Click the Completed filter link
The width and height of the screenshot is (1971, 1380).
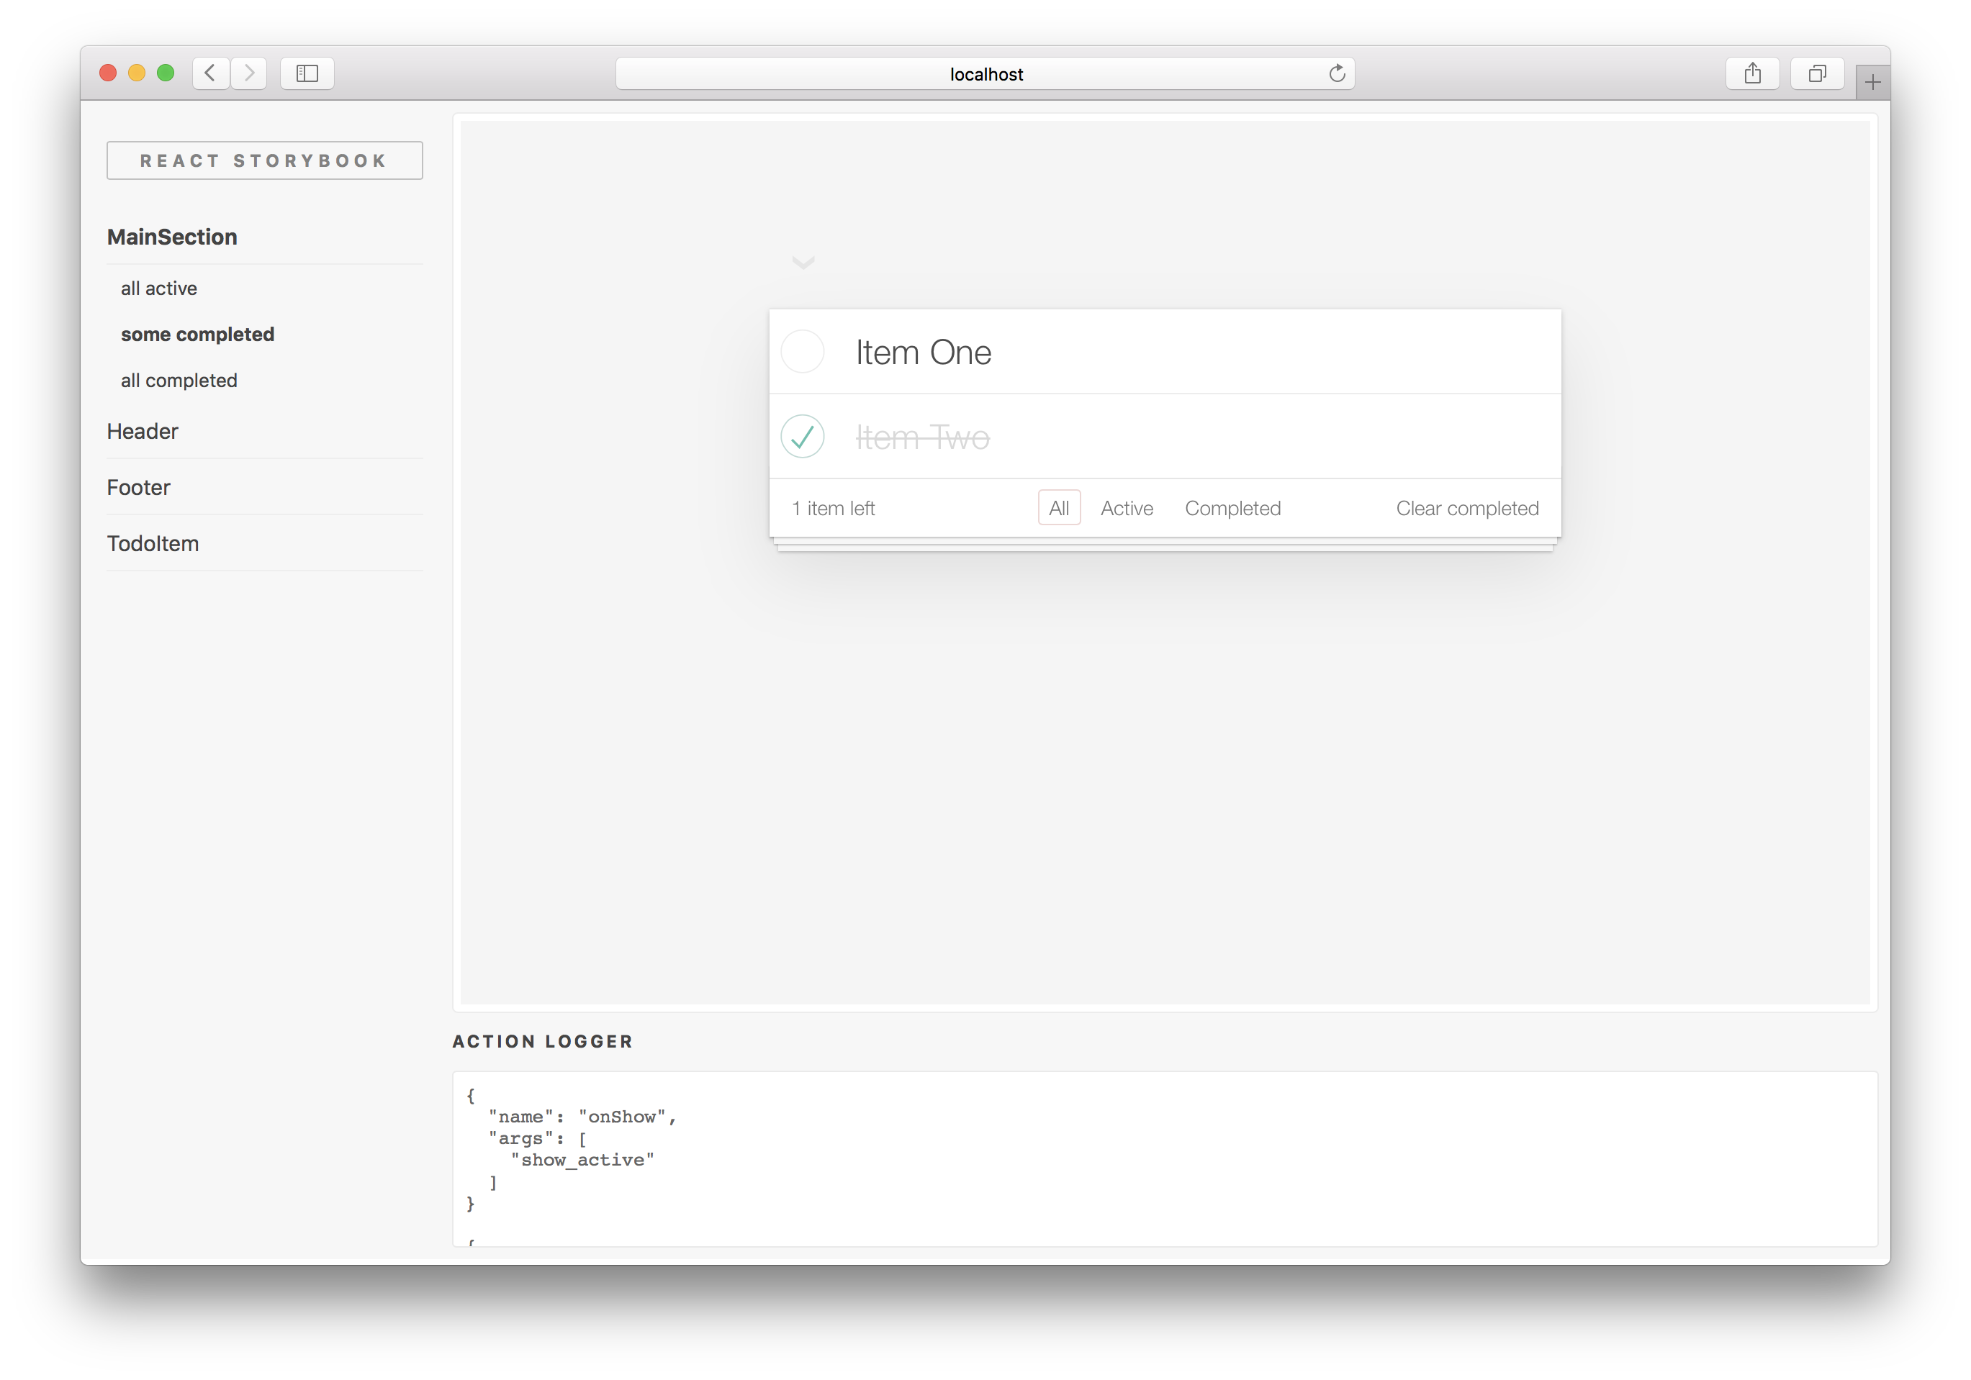(1232, 507)
